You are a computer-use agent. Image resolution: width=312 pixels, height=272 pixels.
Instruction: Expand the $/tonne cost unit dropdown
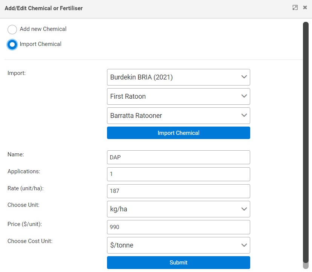click(x=178, y=245)
